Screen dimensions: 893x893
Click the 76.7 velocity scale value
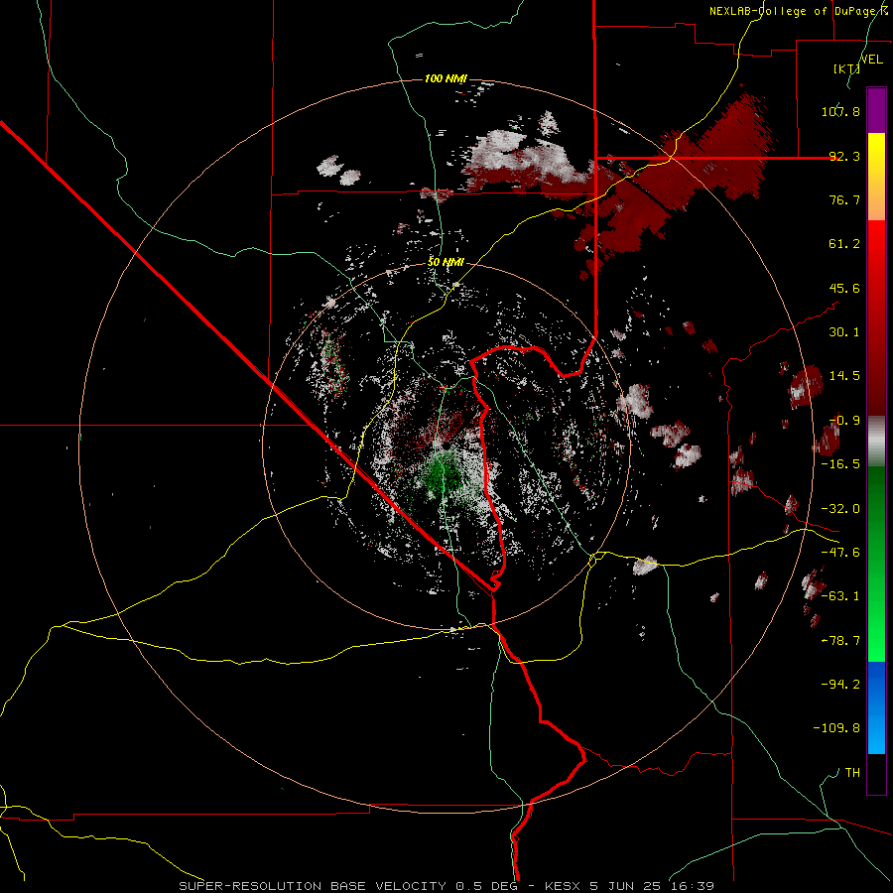pyautogui.click(x=844, y=199)
